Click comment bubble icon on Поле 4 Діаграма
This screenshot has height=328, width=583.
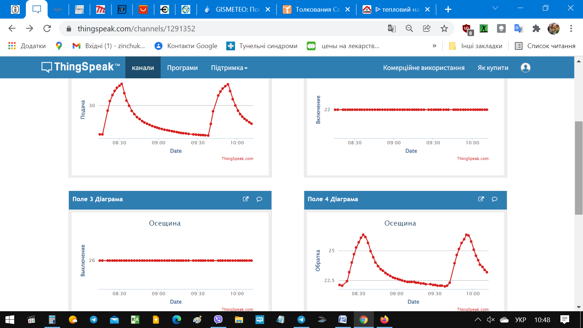click(x=494, y=199)
